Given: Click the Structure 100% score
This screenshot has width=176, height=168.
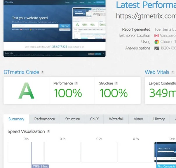Looking at the screenshot, I should (114, 93).
